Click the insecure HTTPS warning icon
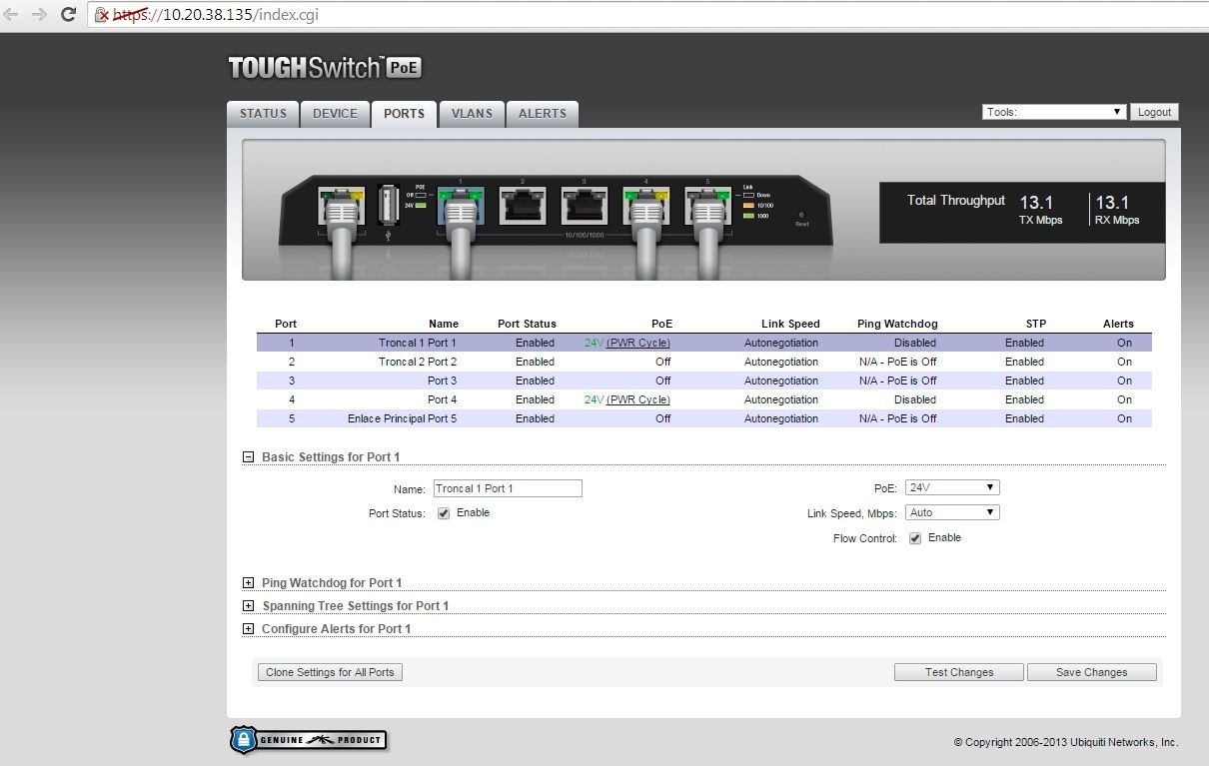This screenshot has width=1209, height=766. (102, 16)
